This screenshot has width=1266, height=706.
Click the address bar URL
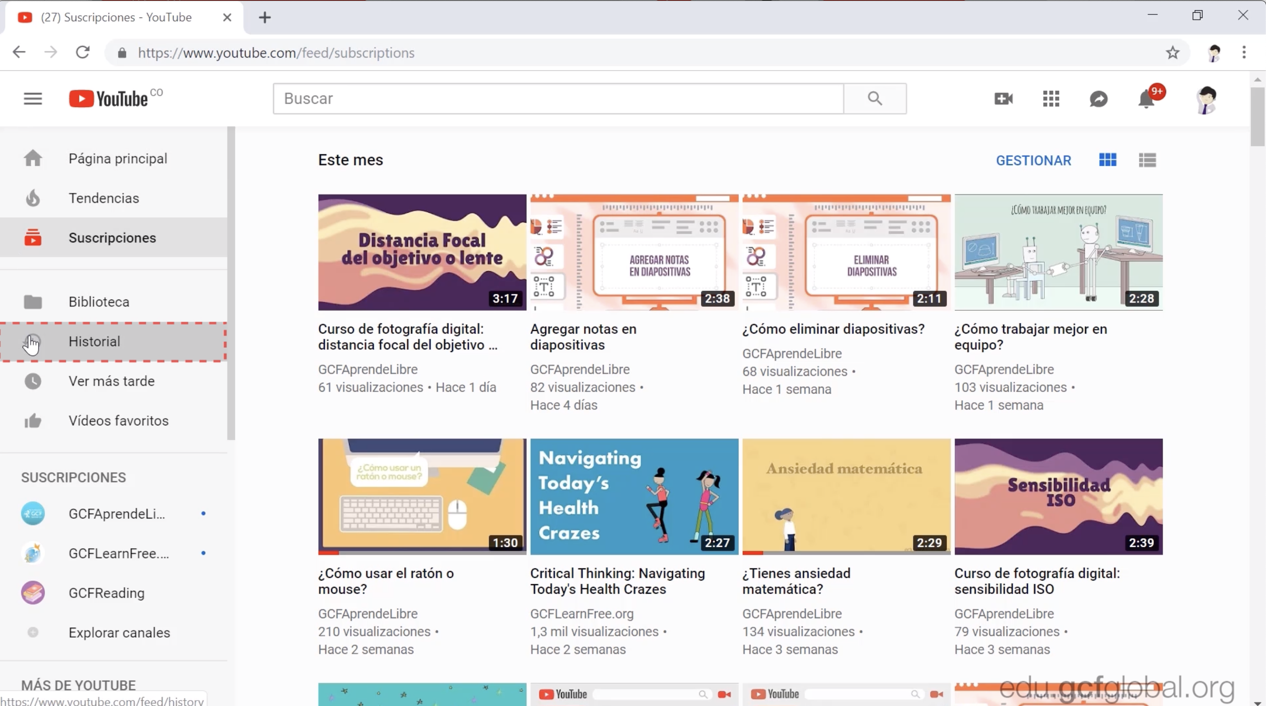pyautogui.click(x=276, y=53)
